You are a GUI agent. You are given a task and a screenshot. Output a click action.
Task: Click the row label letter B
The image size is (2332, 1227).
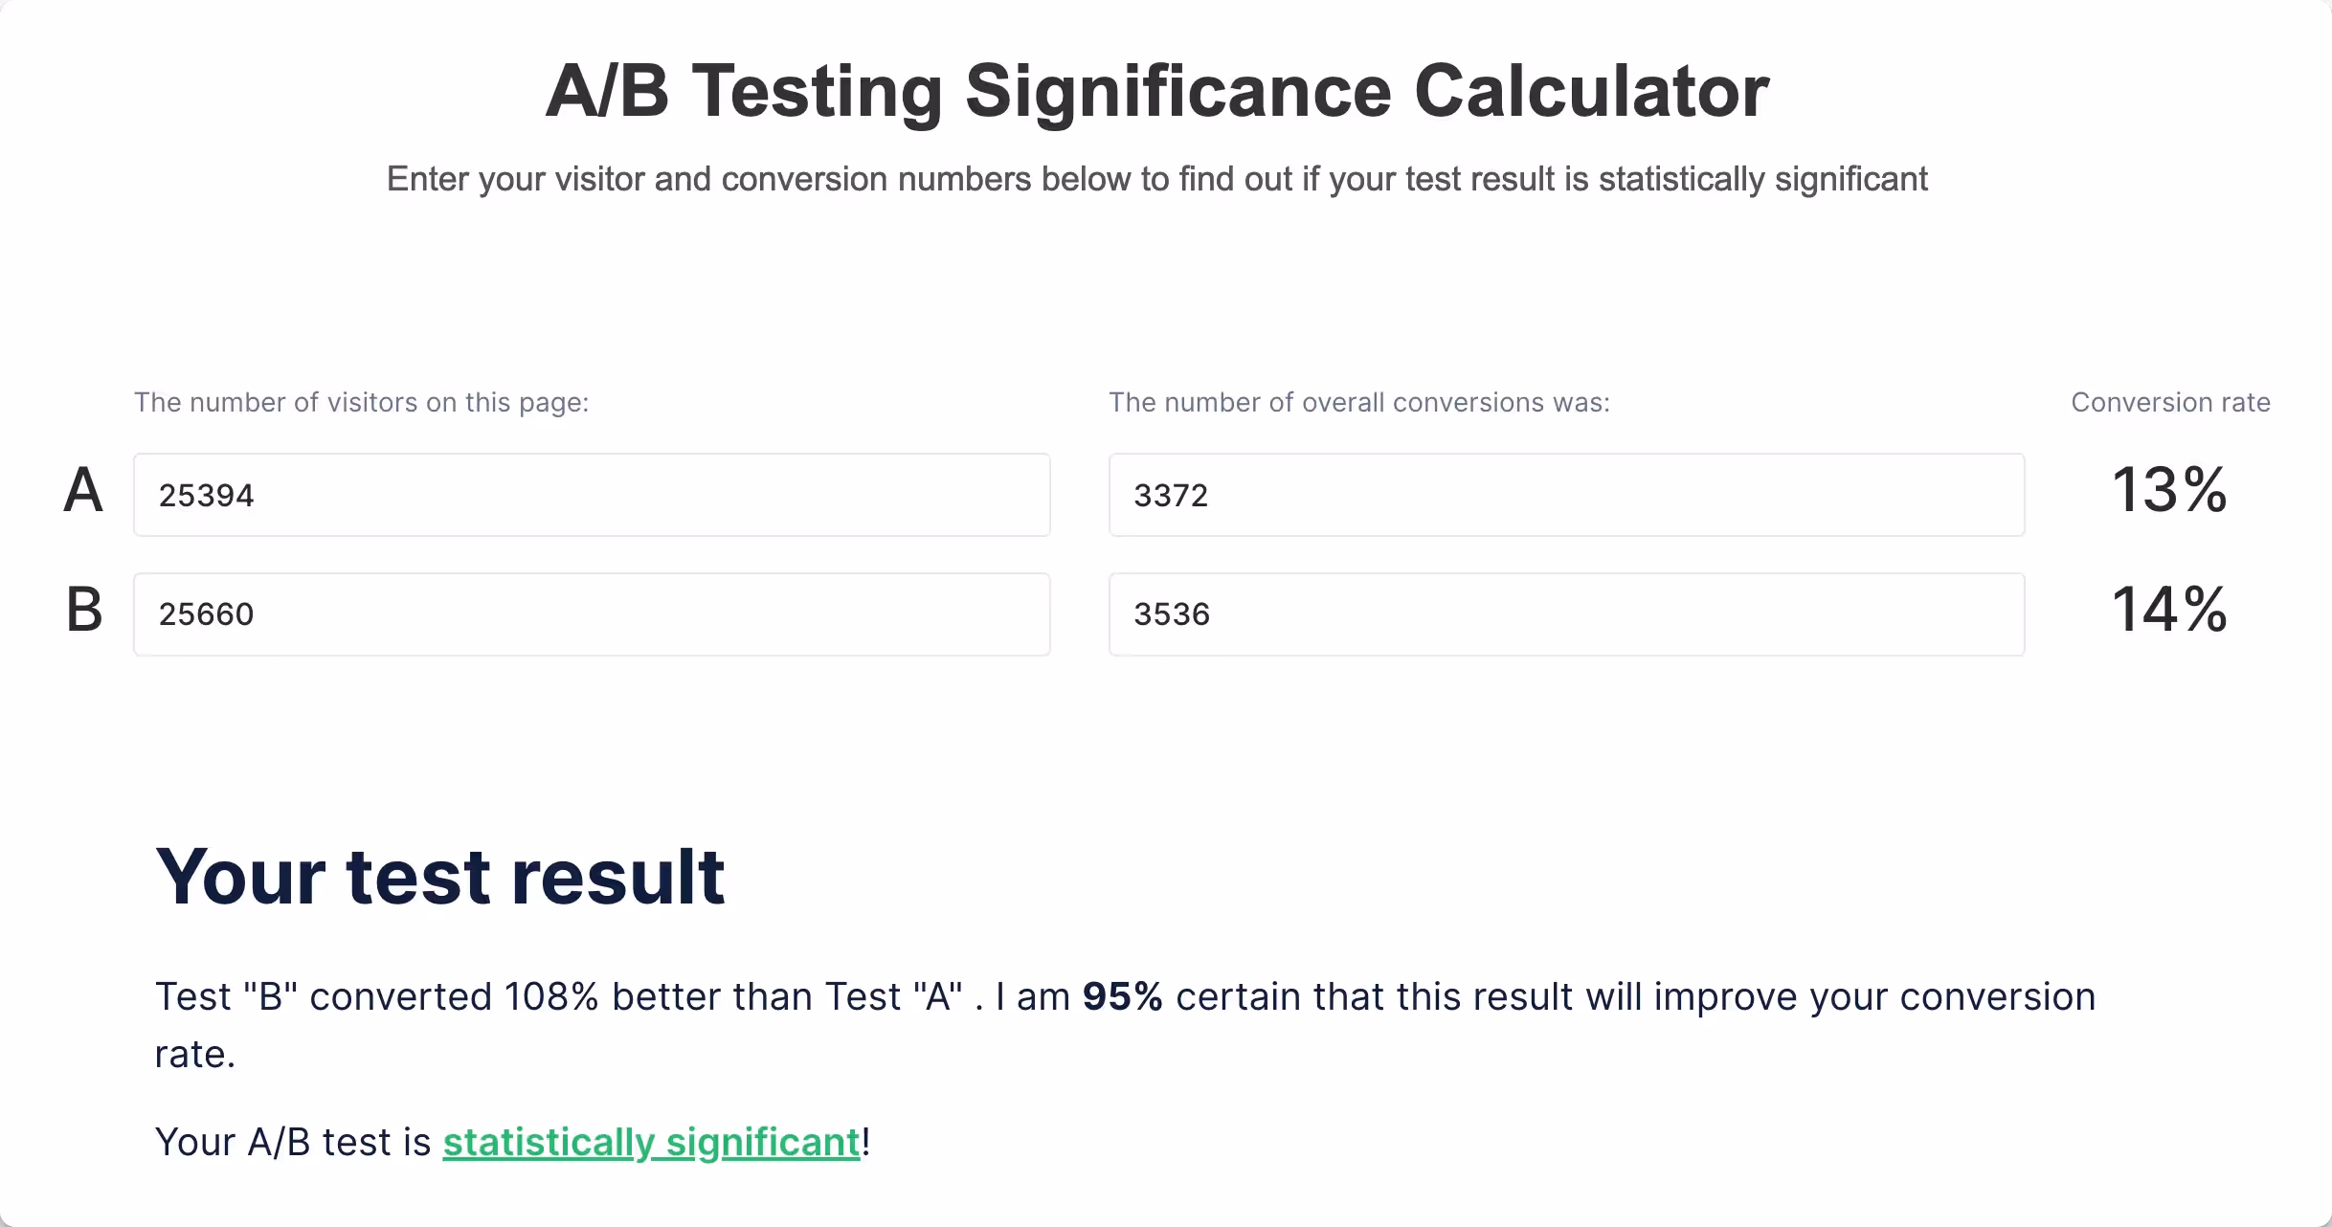pyautogui.click(x=84, y=610)
